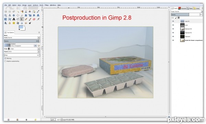Select the Rectangle Select tool
Image resolution: width=206 pixels, height=124 pixels.
(5, 12)
